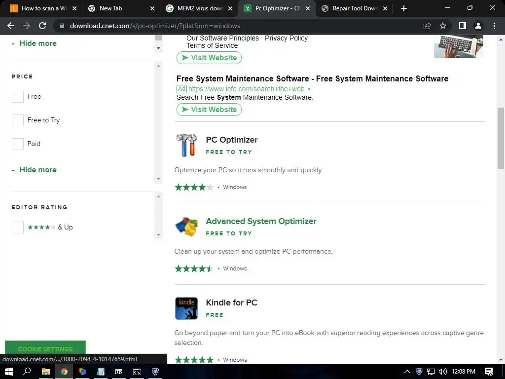The image size is (505, 379).
Task: Click the top Visit Website button
Action: (x=209, y=58)
